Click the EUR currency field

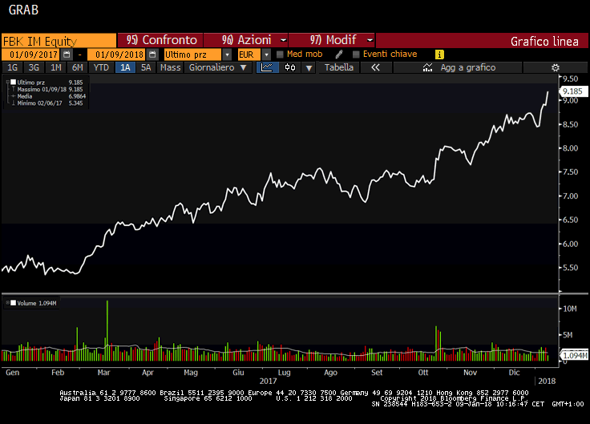coord(249,55)
